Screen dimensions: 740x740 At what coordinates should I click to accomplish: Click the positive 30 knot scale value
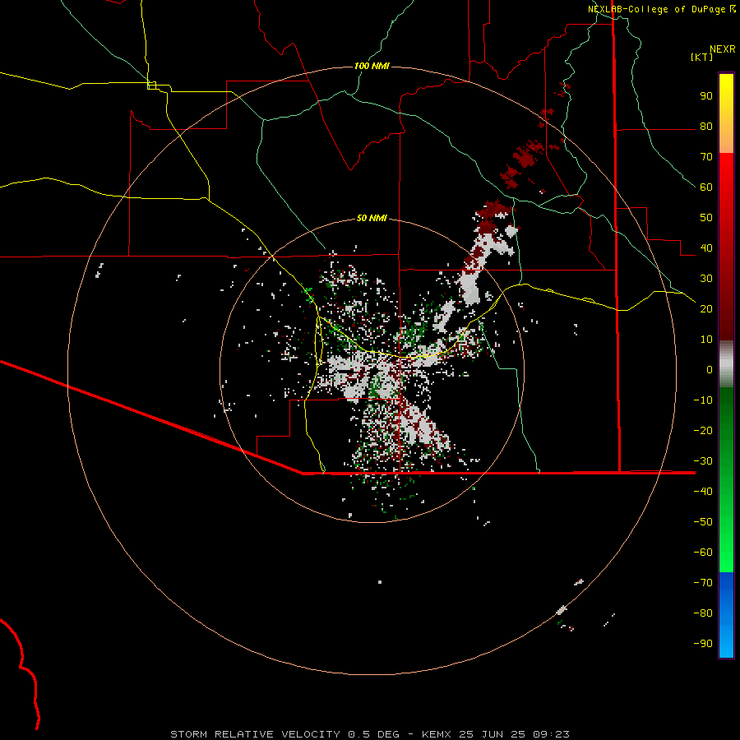(706, 279)
